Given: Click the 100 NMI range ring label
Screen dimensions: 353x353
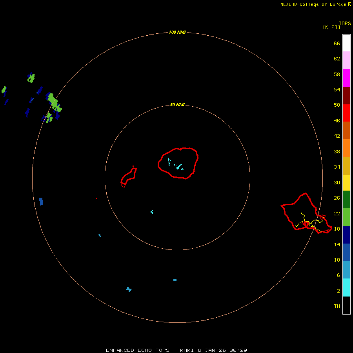Looking at the screenshot, I should click(x=177, y=32).
